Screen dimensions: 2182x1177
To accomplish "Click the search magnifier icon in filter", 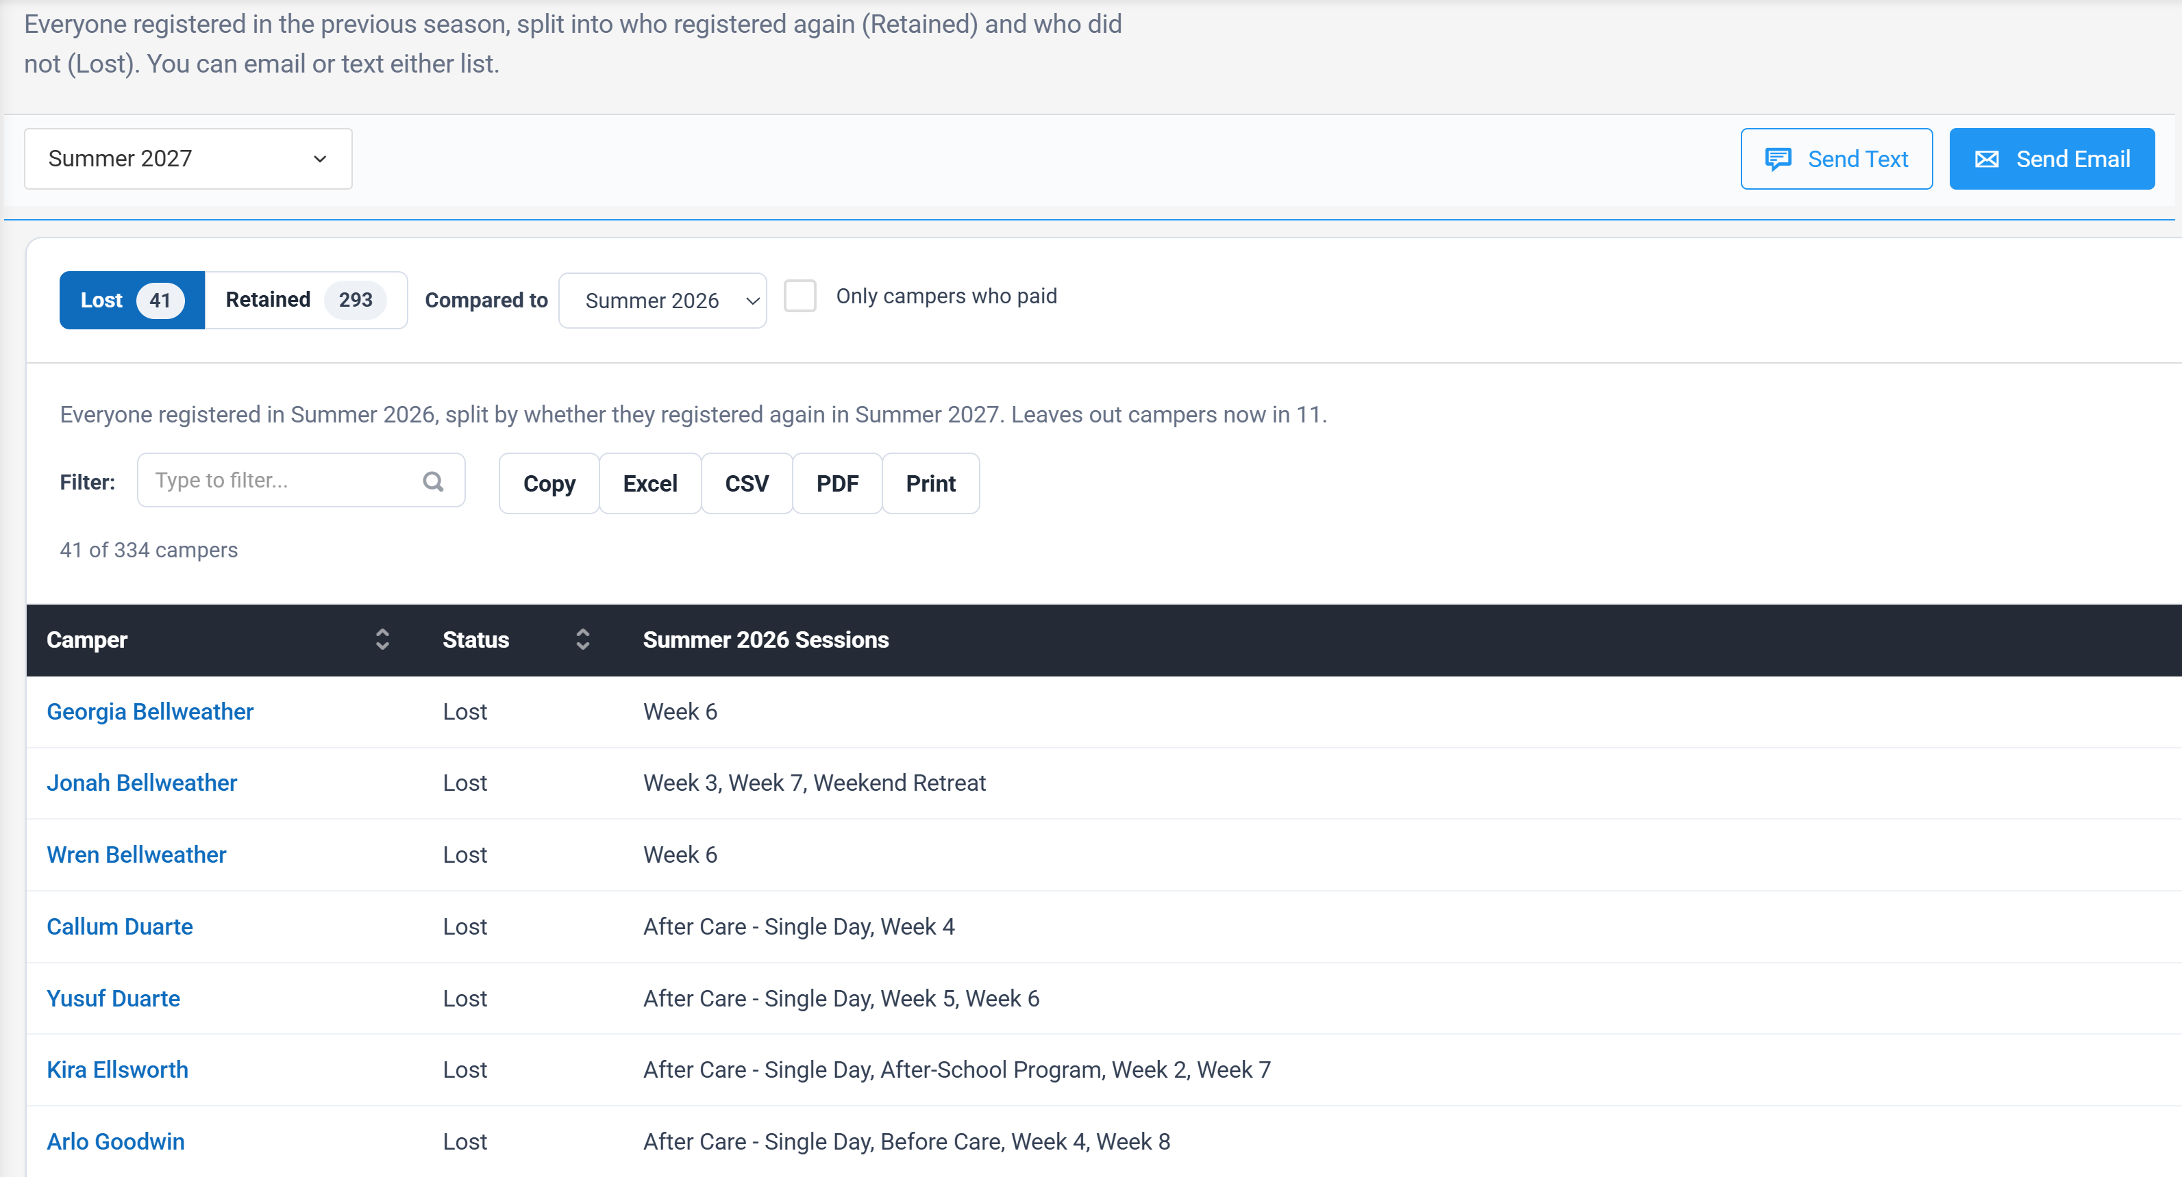I will 433,481.
